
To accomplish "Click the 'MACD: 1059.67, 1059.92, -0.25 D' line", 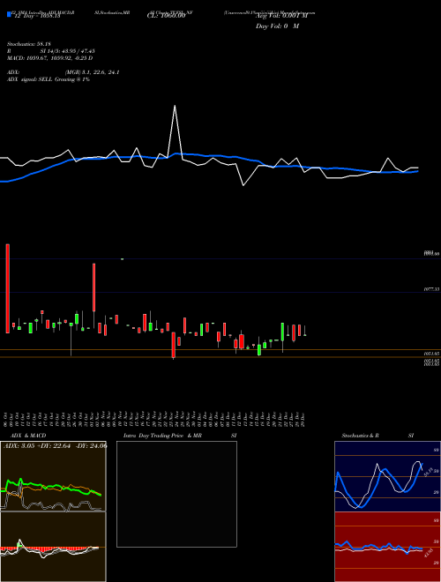I will click(49, 58).
